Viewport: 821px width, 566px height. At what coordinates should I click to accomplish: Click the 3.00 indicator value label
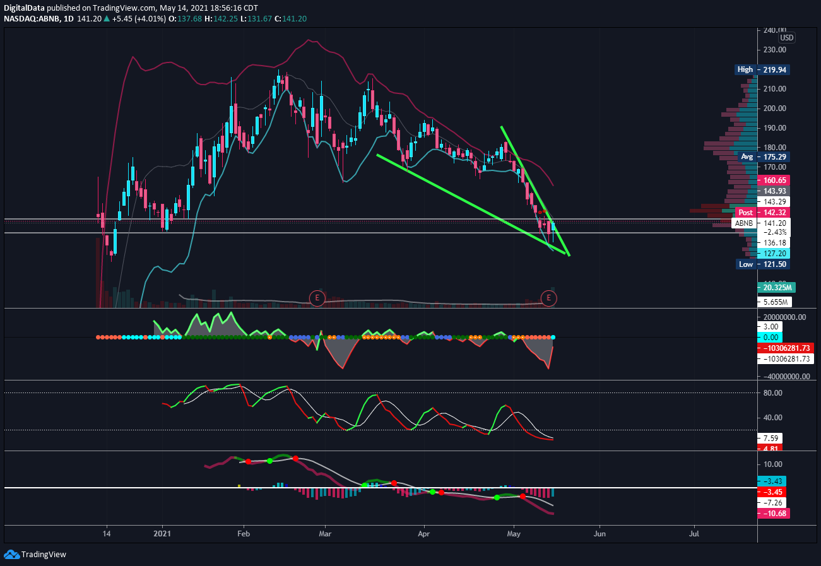click(769, 327)
